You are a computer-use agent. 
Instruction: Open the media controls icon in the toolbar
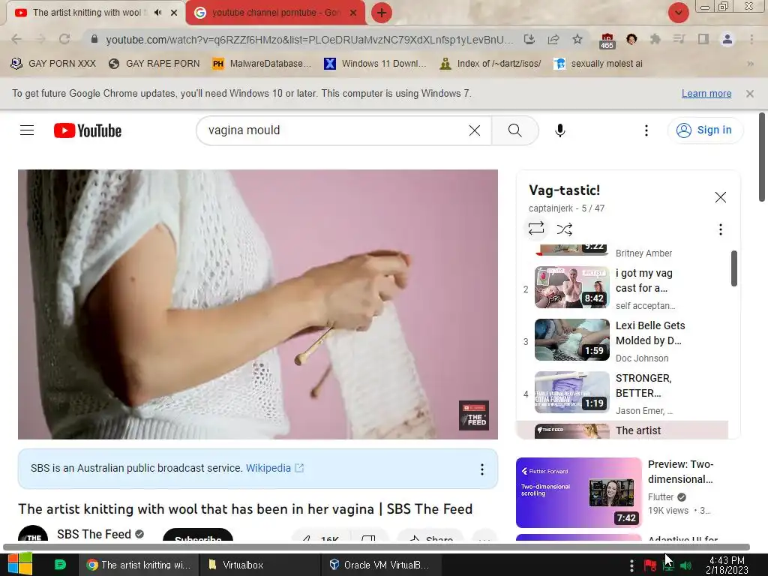pos(679,39)
